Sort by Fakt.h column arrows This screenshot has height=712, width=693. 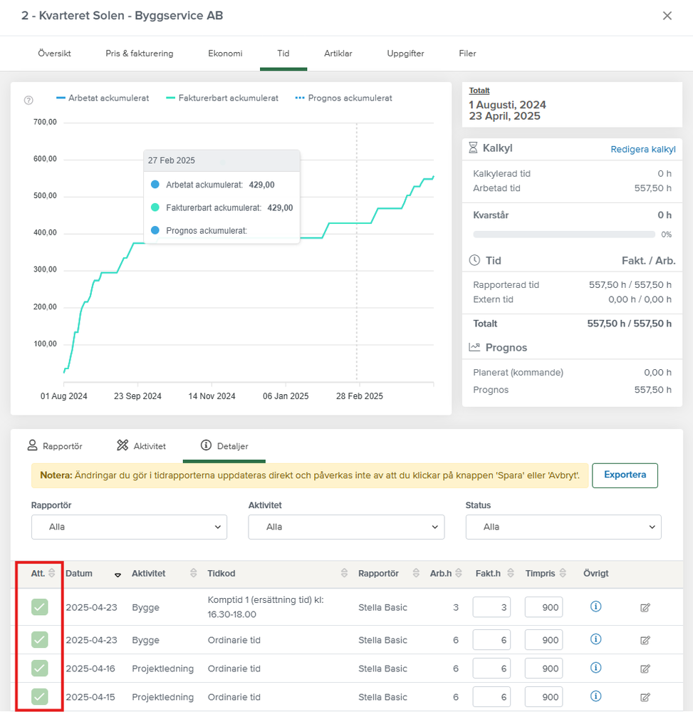pos(511,573)
